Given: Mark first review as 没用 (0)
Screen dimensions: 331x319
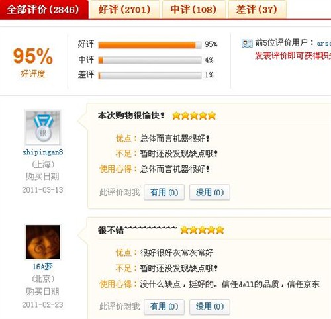Looking at the screenshot, I should [210, 193].
